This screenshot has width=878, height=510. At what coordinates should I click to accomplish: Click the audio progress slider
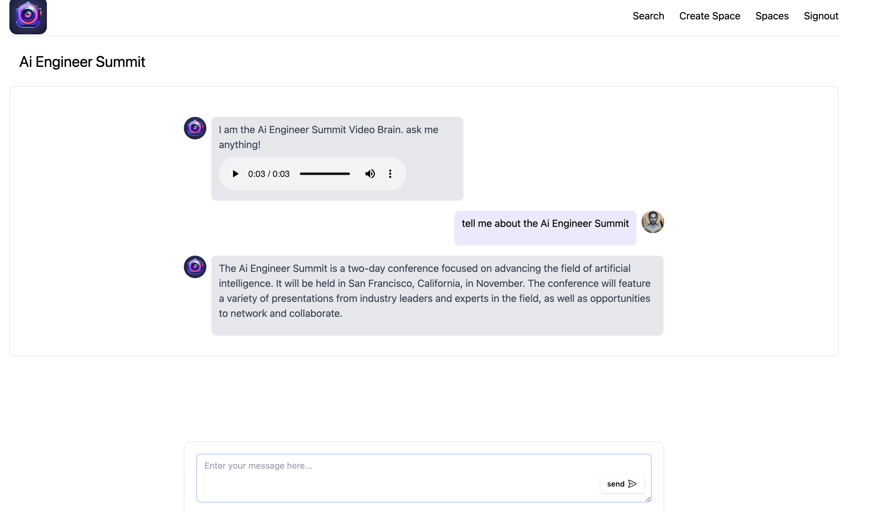[x=324, y=174]
